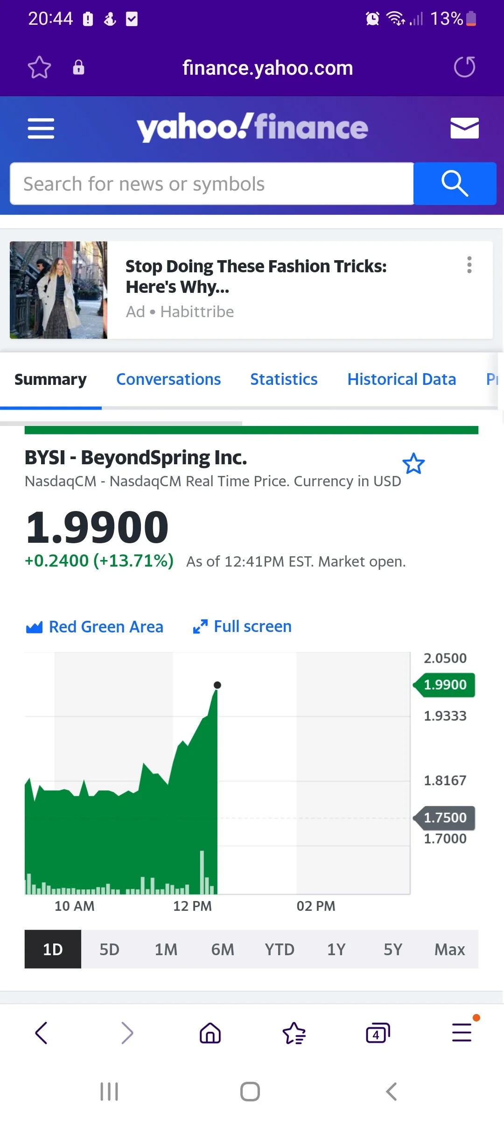Click the +0.2400 (+13.71%) change text
The height and width of the screenshot is (1121, 504).
pyautogui.click(x=99, y=560)
